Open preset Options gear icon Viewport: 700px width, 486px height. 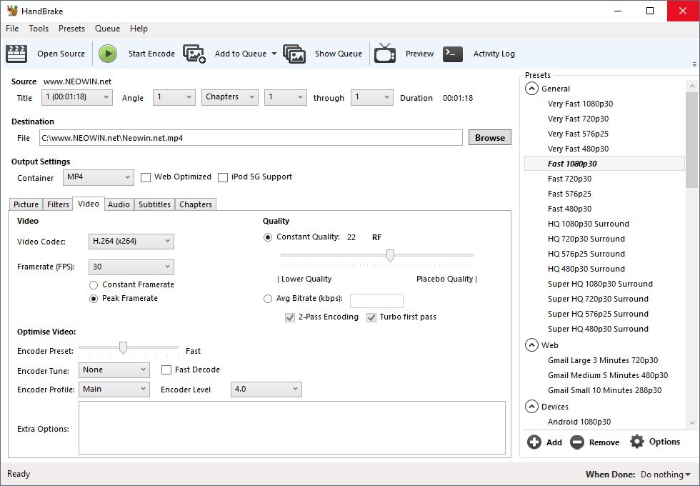[x=637, y=442]
